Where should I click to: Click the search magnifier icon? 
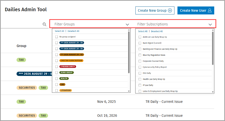tap(45, 24)
